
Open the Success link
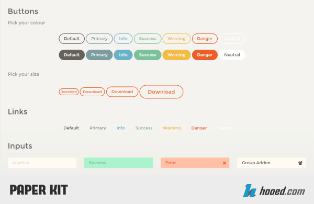pos(144,128)
